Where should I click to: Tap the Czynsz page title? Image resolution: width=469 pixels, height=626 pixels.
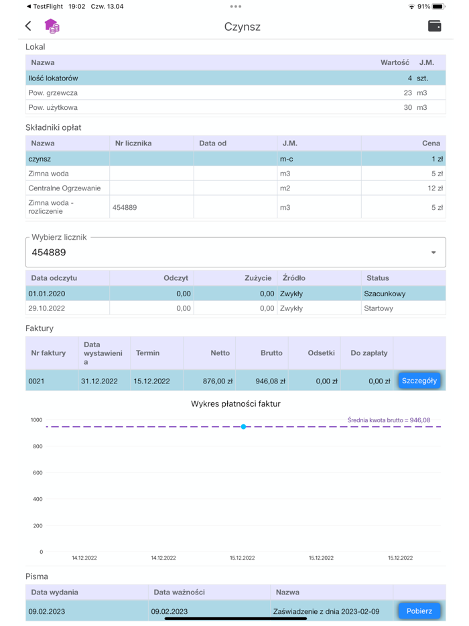[243, 27]
